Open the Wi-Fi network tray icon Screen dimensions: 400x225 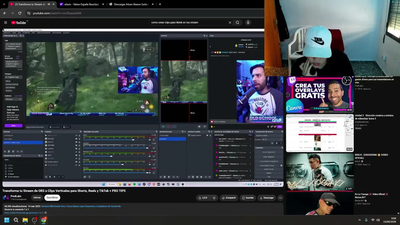pyautogui.click(x=373, y=220)
